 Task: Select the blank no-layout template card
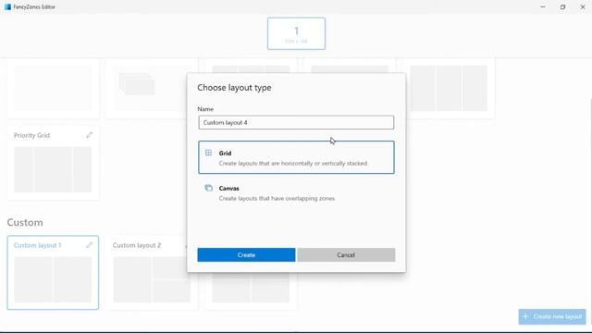coord(54,88)
